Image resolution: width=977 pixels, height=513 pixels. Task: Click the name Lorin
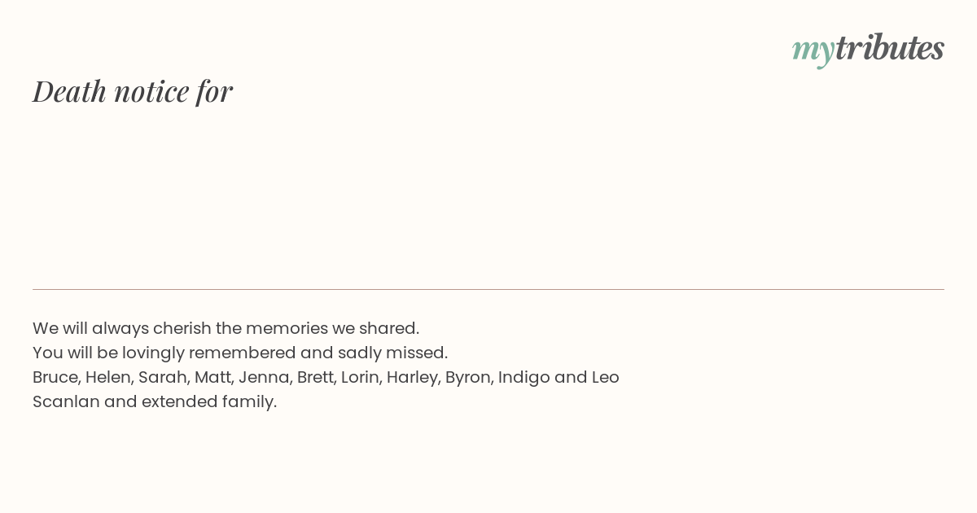click(x=359, y=377)
